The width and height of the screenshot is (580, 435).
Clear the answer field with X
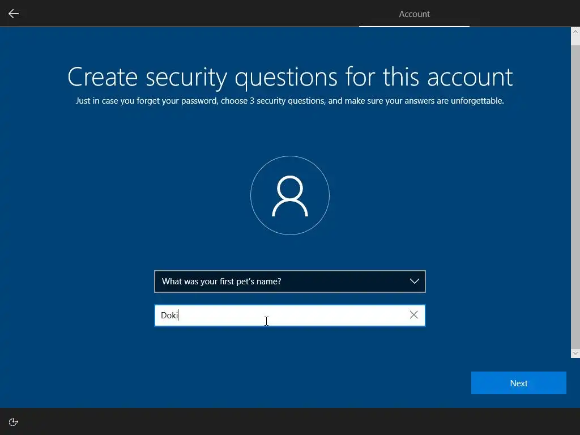(413, 315)
